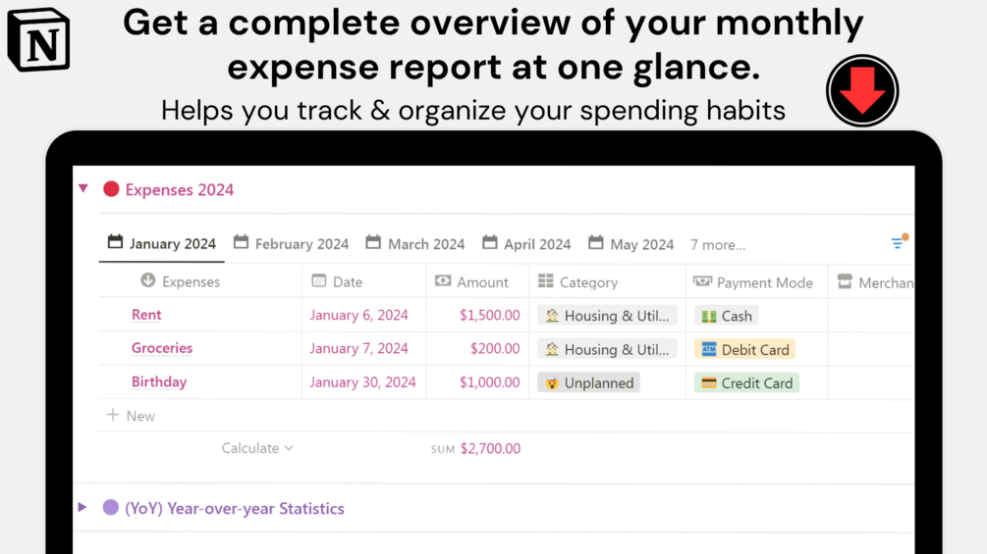Image resolution: width=987 pixels, height=554 pixels.
Task: Click the Merchant column store icon
Action: (x=845, y=281)
